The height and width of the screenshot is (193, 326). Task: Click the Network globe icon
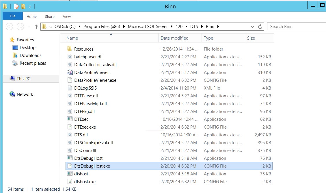[12, 94]
